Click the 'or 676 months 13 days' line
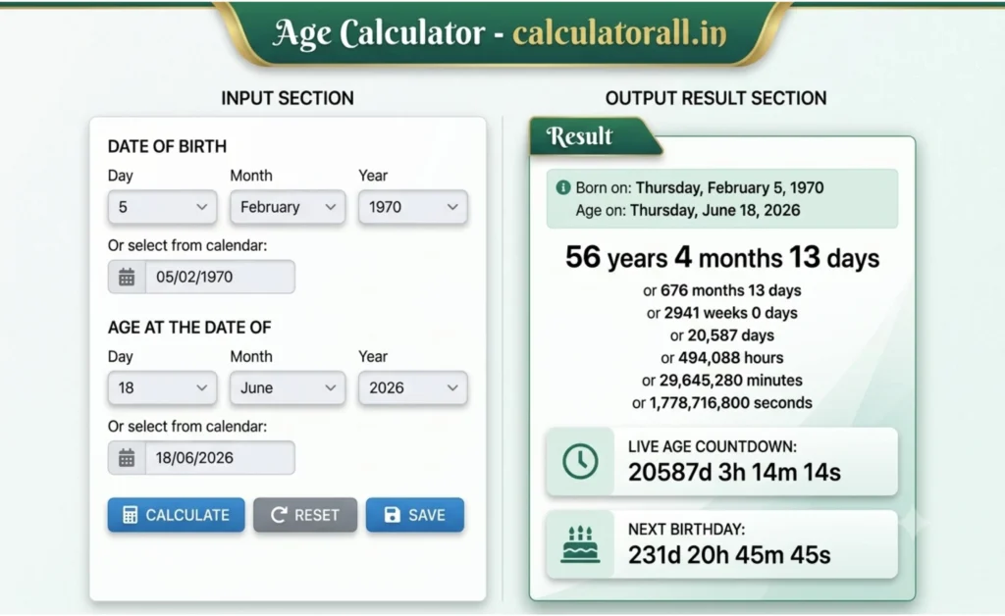The image size is (1005, 616). click(722, 290)
